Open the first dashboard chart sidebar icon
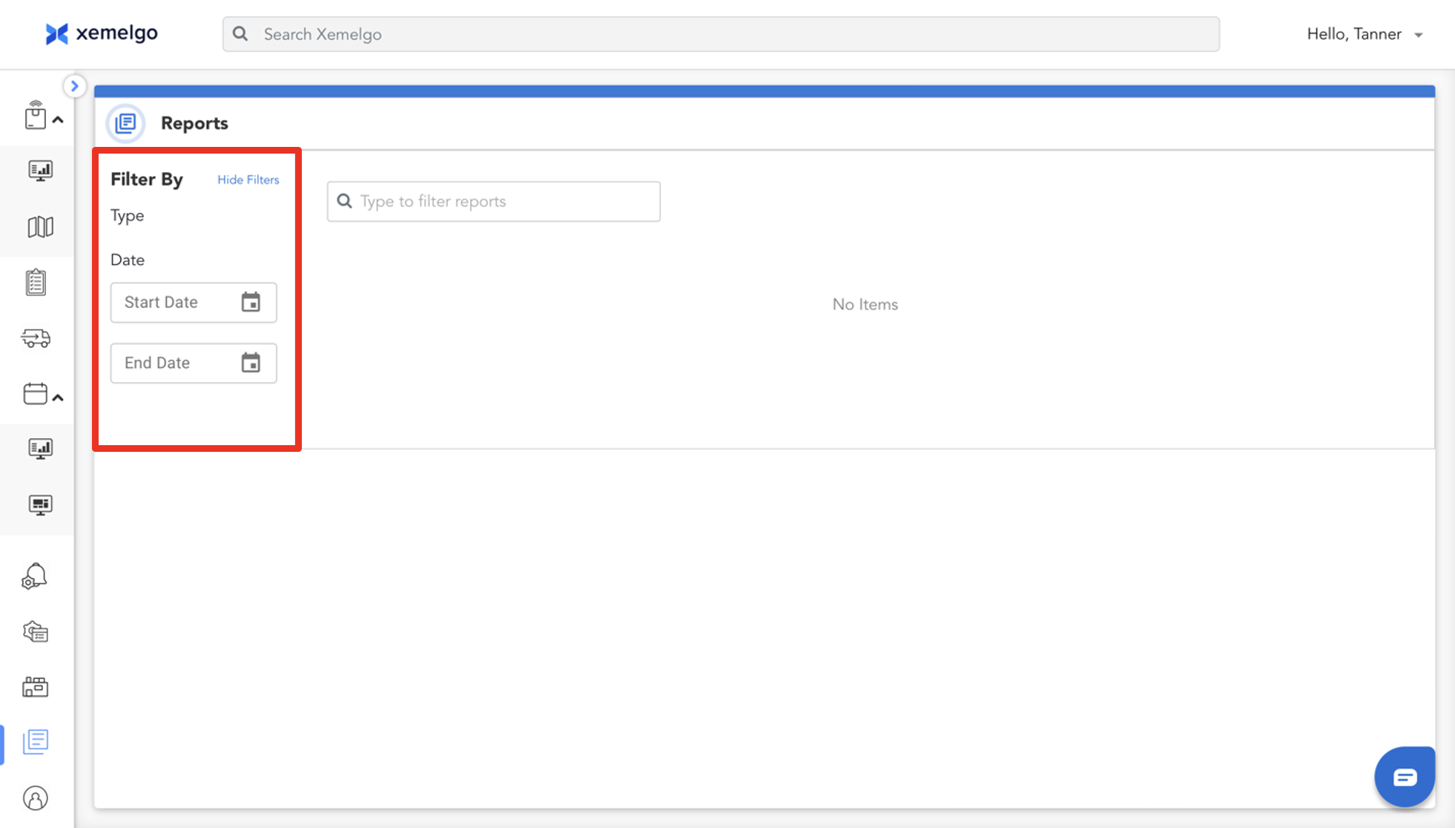Screen dimensions: 1455x828 pyautogui.click(x=40, y=171)
